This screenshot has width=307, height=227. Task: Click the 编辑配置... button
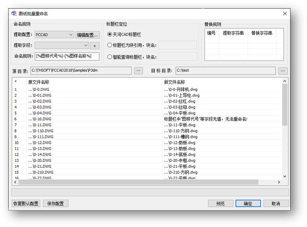tap(87, 35)
